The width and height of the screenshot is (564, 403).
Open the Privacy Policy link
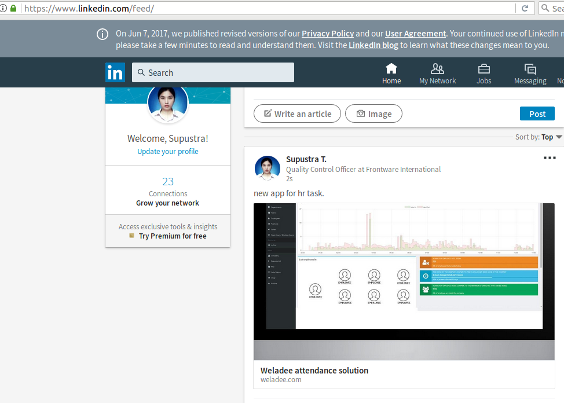coord(327,34)
